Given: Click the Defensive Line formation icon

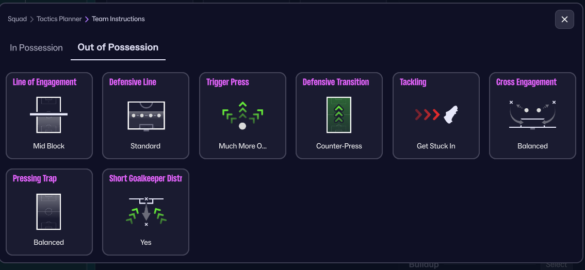Looking at the screenshot, I should coord(145,114).
